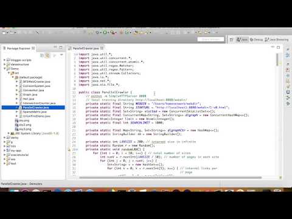292x219 pixels.
Task: Minimize the Package Explorer view
Action: 55,47
